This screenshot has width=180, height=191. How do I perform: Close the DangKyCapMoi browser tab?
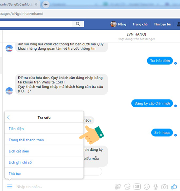tap(36, 5)
